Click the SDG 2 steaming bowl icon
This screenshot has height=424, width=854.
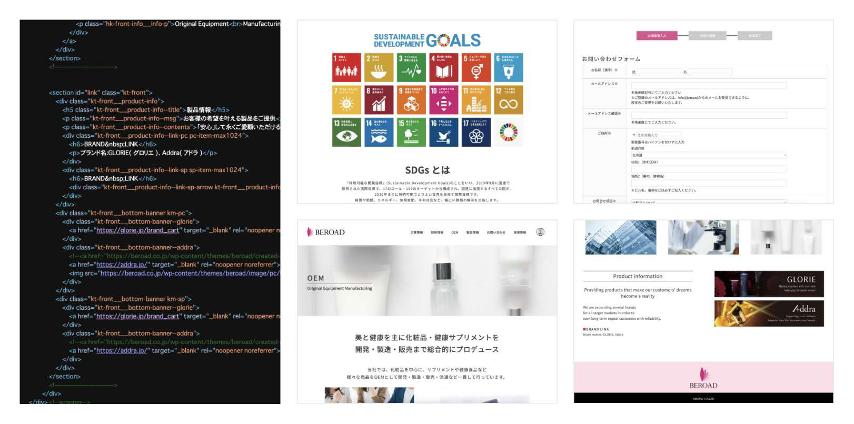click(379, 67)
